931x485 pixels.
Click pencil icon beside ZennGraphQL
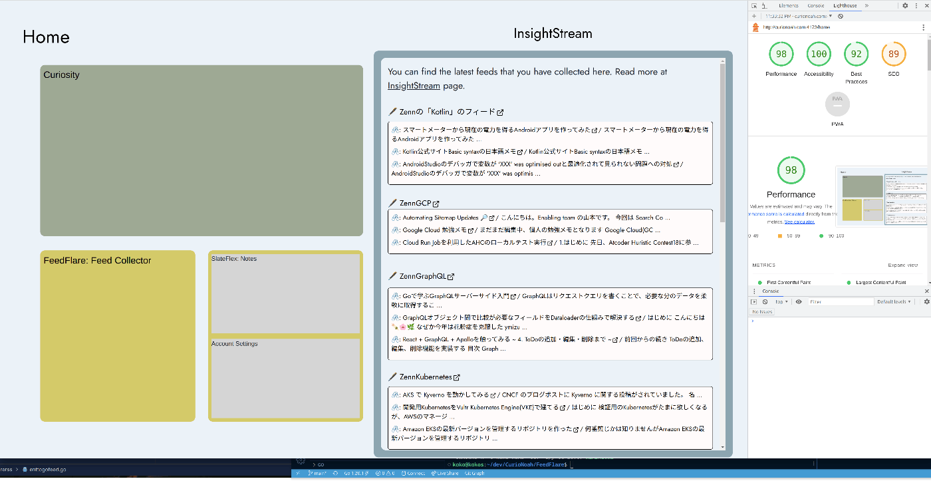(392, 276)
